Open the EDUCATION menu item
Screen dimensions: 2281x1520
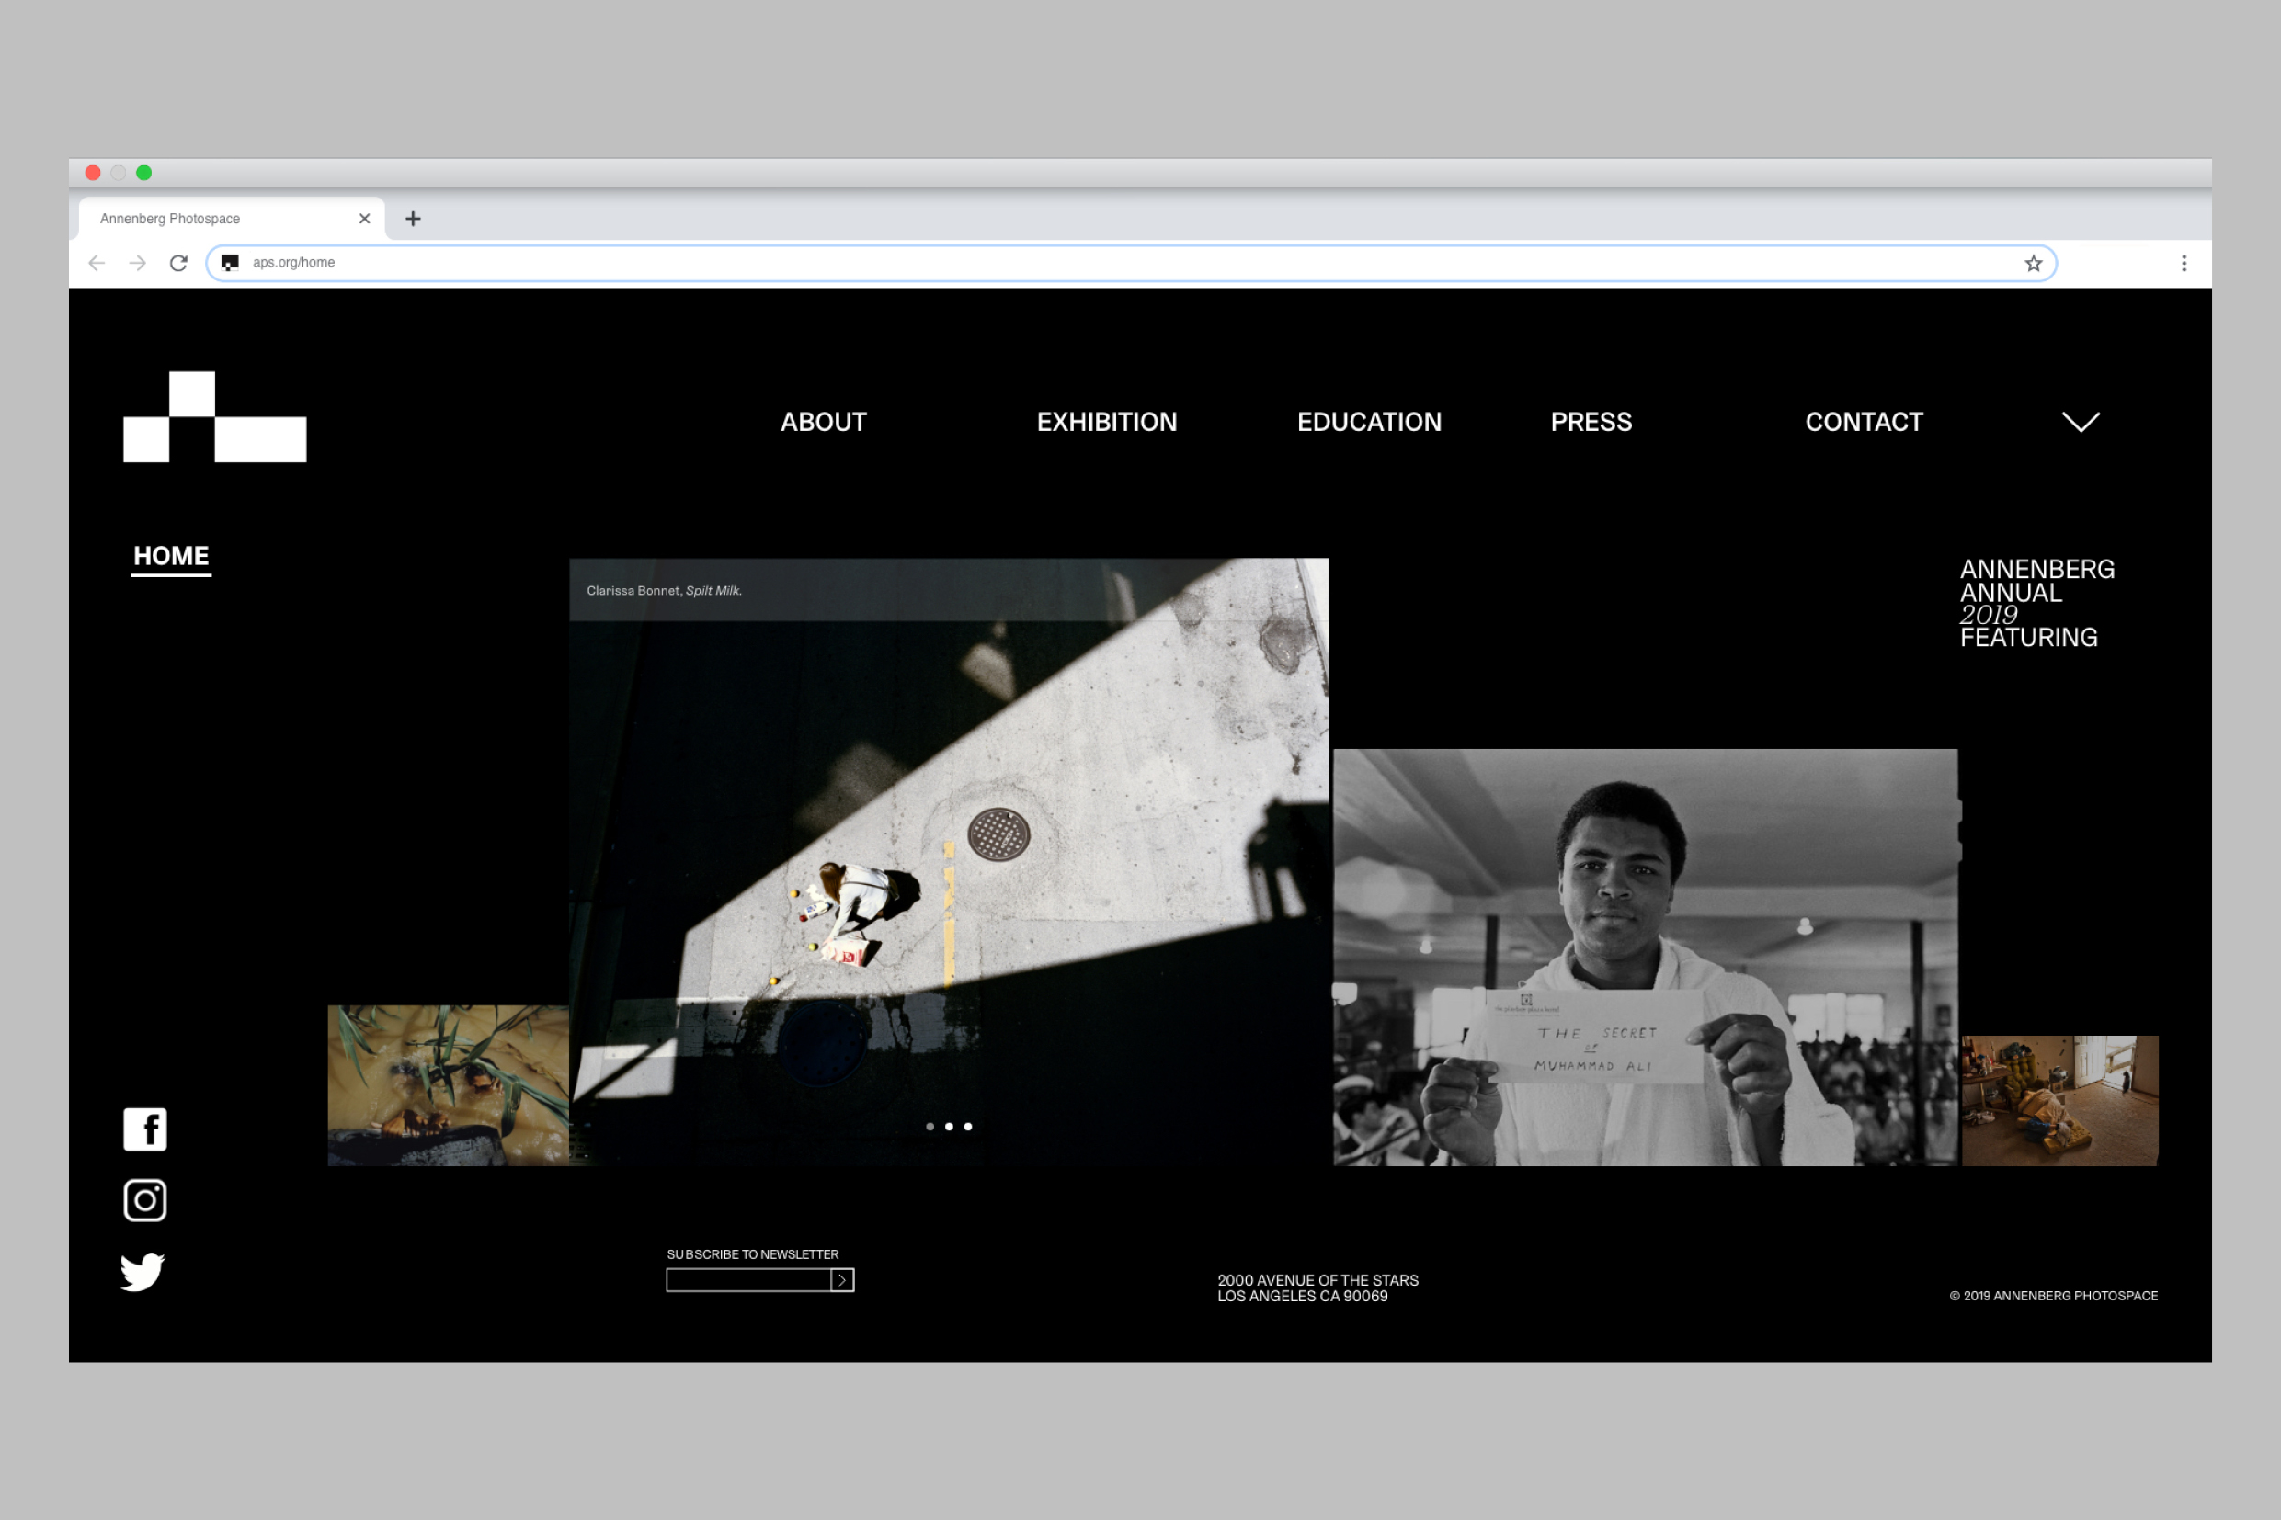[x=1369, y=422]
